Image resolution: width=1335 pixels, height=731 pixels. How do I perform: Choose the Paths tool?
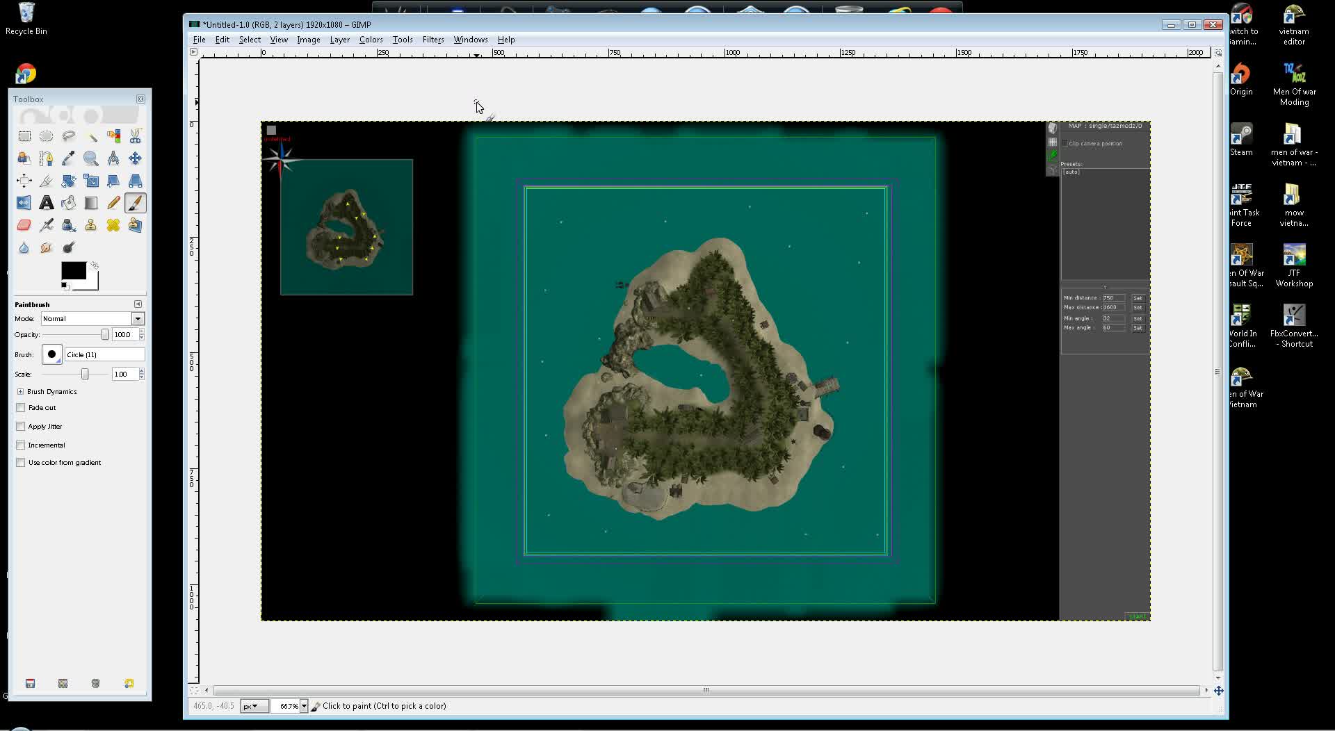(47, 158)
